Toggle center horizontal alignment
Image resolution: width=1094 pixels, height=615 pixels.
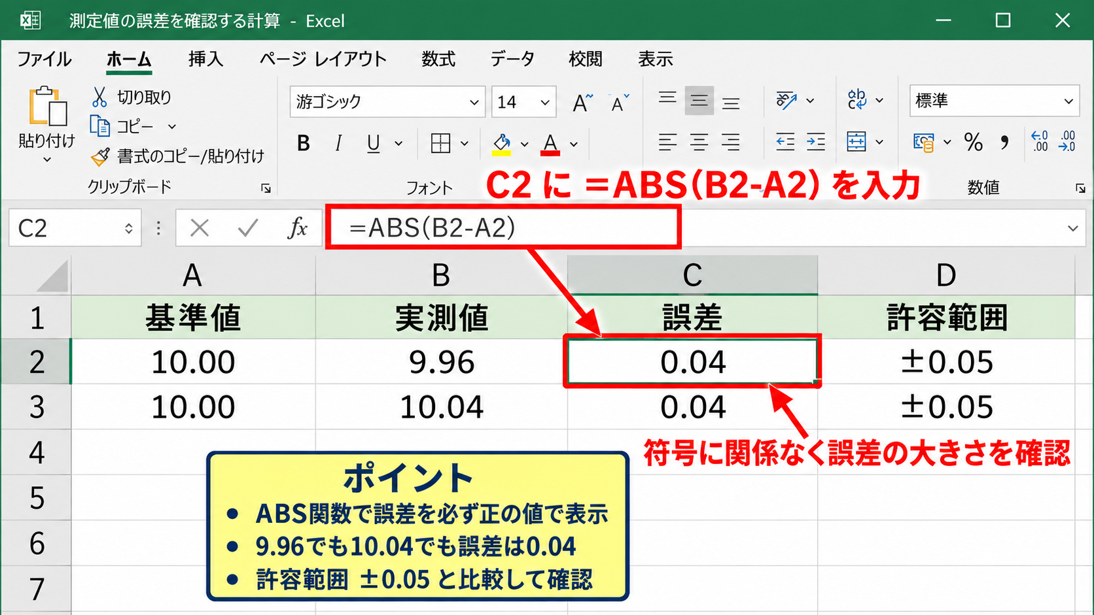pos(699,142)
